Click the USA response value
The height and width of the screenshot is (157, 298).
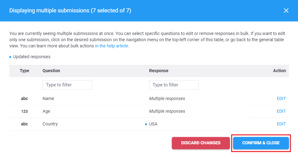(x=153, y=124)
